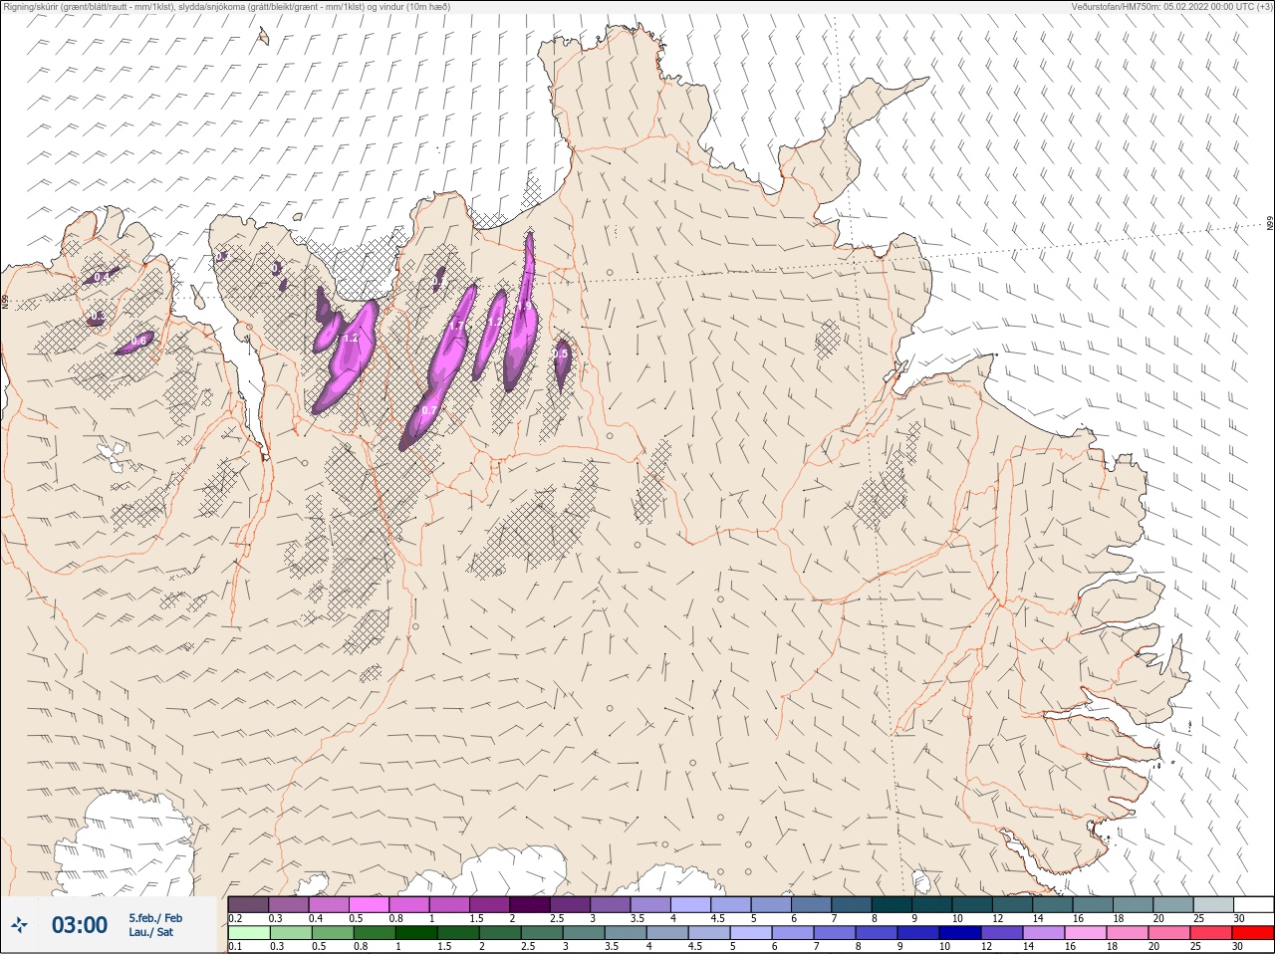Click the 1.7 precipitation value on the map
1275x954 pixels.
[456, 326]
